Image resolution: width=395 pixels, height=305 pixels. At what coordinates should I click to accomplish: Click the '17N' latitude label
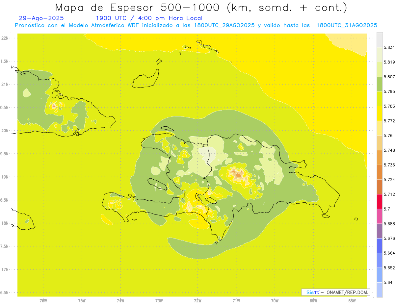tap(5, 269)
